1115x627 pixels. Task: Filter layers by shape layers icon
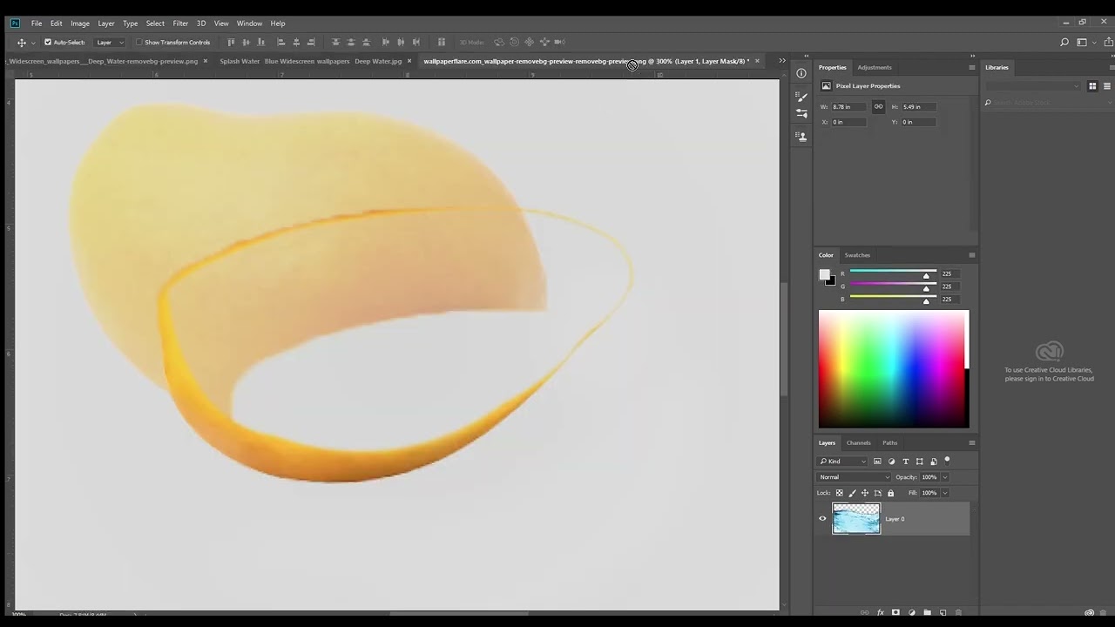pyautogui.click(x=919, y=462)
